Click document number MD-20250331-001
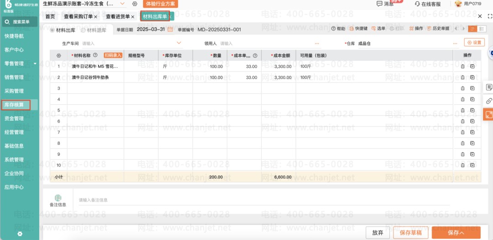The height and width of the screenshot is (240, 493). (219, 30)
